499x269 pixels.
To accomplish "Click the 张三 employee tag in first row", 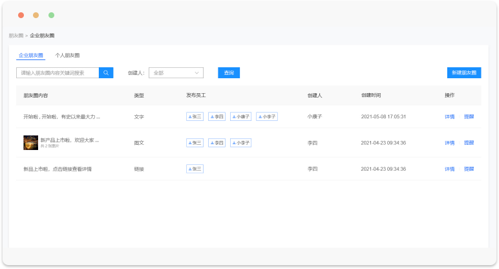I will pyautogui.click(x=195, y=117).
